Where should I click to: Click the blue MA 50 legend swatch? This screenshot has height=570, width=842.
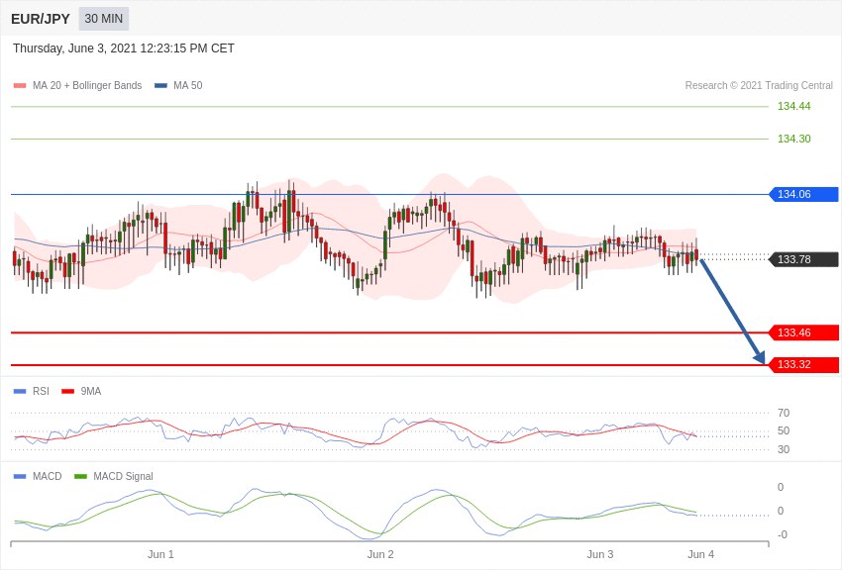pos(160,86)
